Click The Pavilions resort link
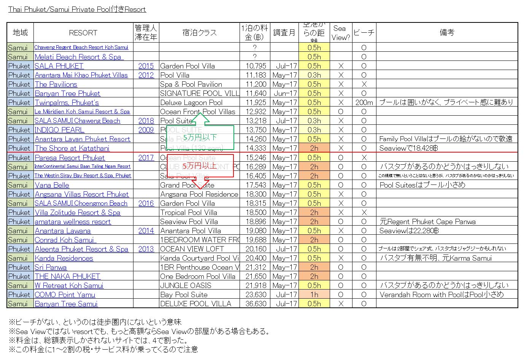 [x=56, y=84]
